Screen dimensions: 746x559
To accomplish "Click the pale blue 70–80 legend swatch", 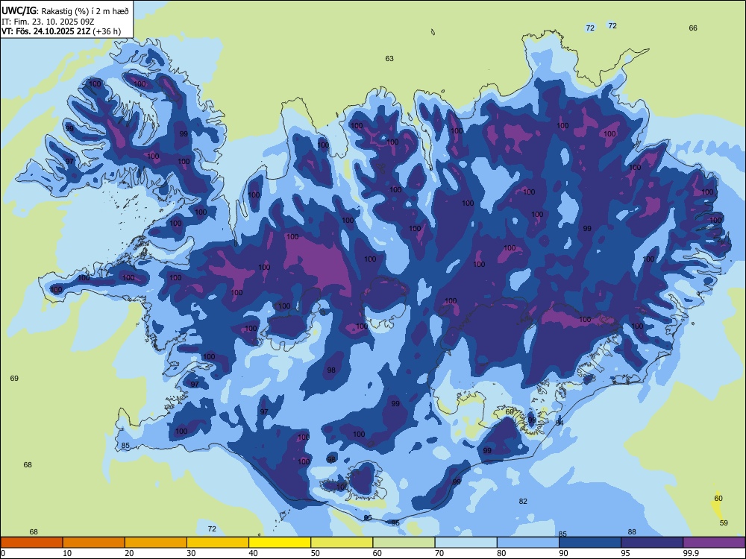I will pos(466,543).
